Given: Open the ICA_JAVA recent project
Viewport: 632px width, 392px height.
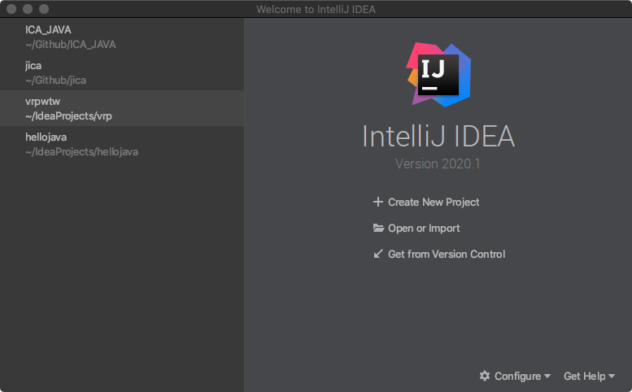Looking at the screenshot, I should point(48,30).
